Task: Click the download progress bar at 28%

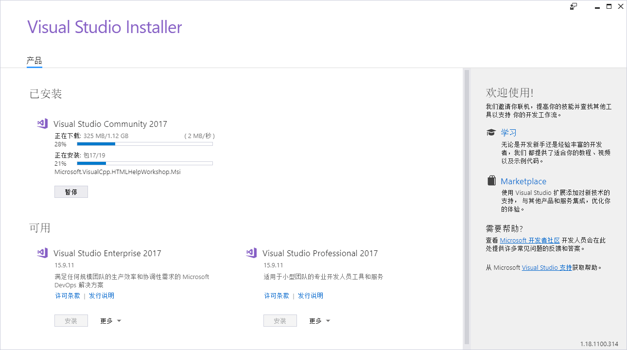Action: pyautogui.click(x=145, y=144)
